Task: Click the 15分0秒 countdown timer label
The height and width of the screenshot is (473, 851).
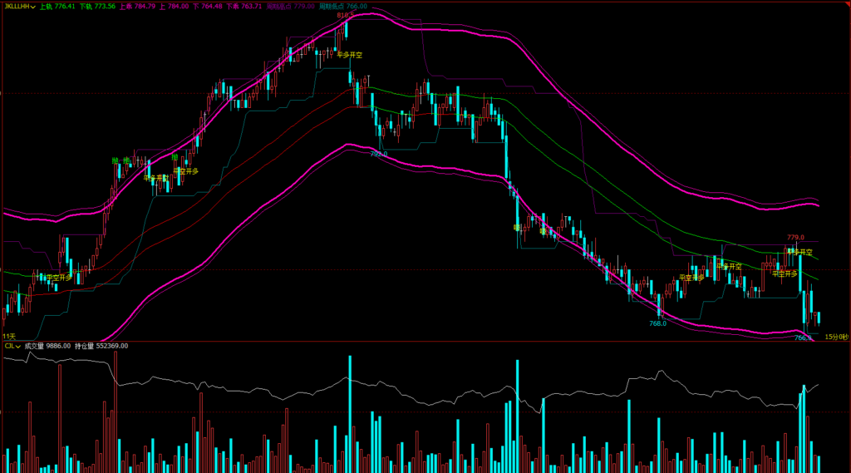Action: 836,337
